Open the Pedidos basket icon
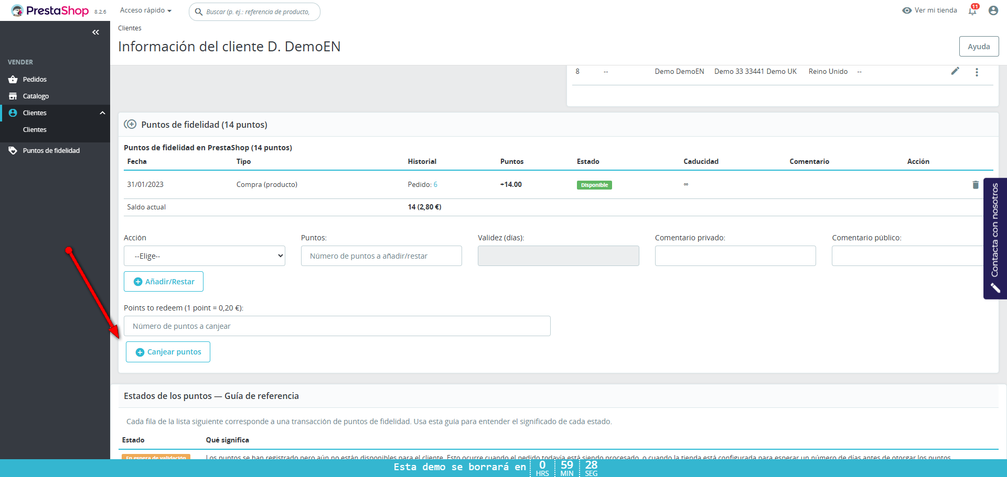The image size is (1007, 477). 13,80
